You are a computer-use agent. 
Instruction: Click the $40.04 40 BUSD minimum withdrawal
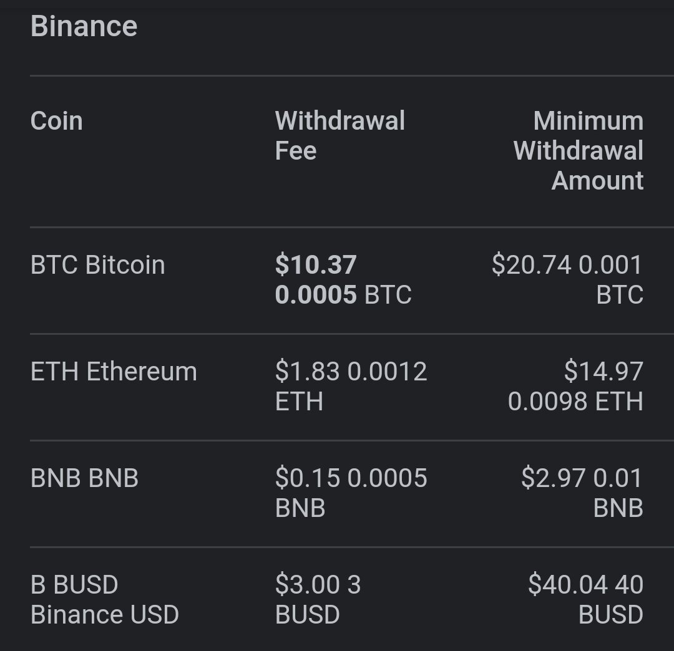tap(585, 599)
